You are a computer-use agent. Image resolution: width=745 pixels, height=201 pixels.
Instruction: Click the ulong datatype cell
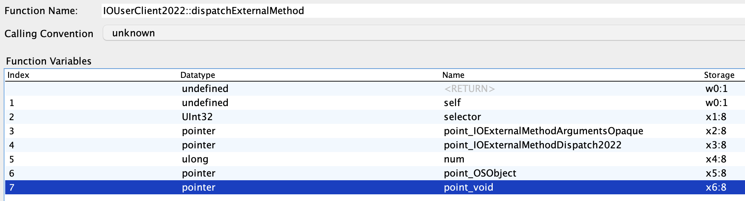pos(195,159)
